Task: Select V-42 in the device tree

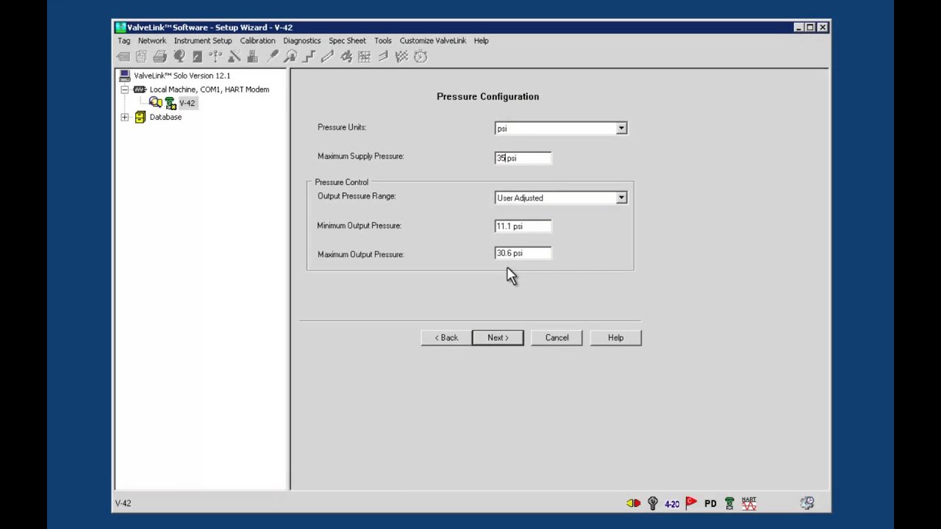Action: (x=187, y=104)
